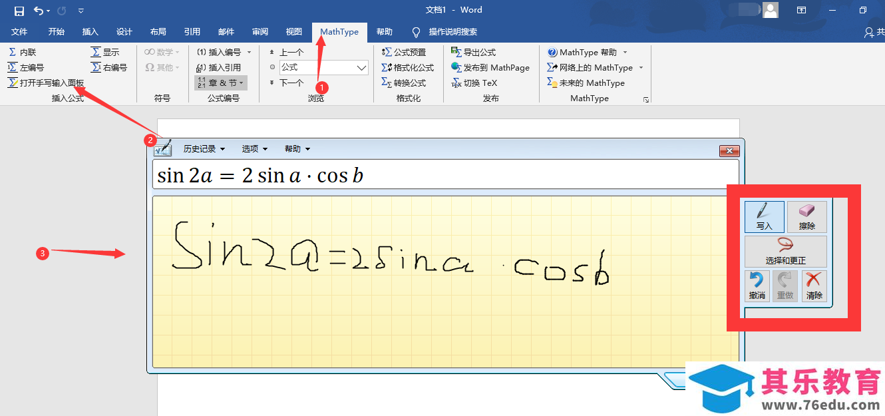Insert a left-numbered equation 左编号
The image size is (885, 416).
pyautogui.click(x=26, y=67)
